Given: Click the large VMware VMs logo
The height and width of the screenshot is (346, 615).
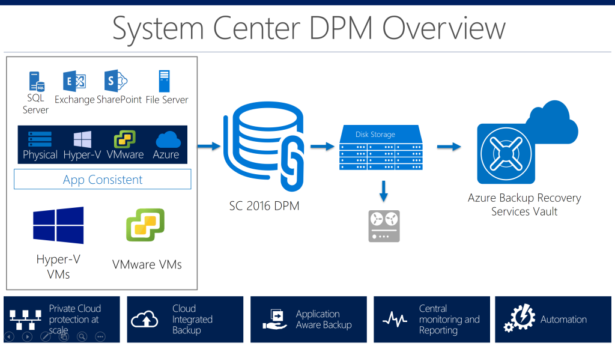Looking at the screenshot, I should click(x=145, y=225).
